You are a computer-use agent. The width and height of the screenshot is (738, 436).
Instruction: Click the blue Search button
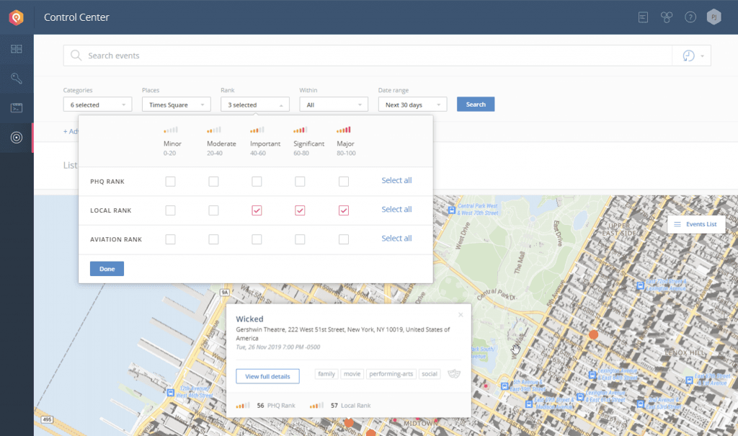tap(476, 104)
